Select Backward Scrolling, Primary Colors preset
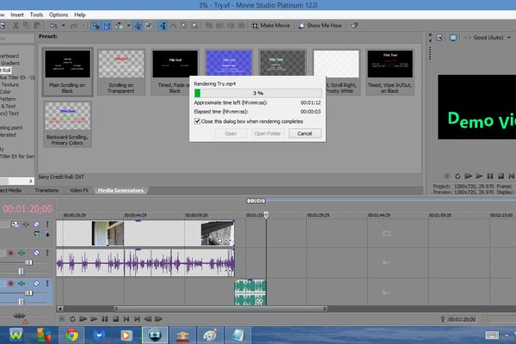Image resolution: width=516 pixels, height=344 pixels. [67, 124]
